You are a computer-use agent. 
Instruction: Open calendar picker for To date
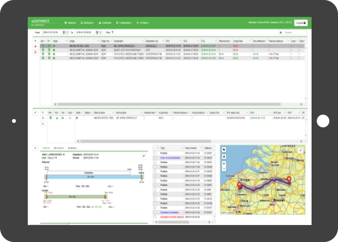[x=97, y=32]
